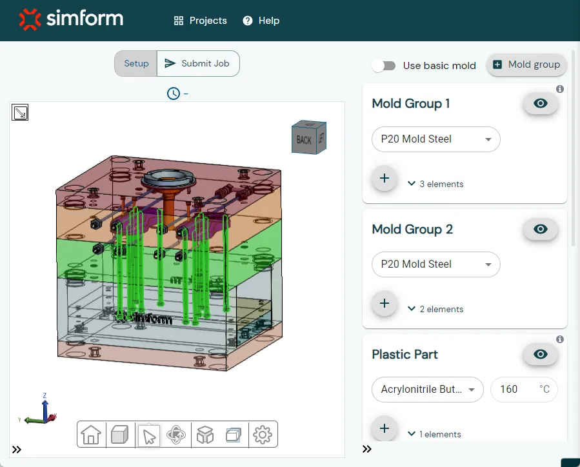
Task: Select the cursor selection tool
Action: pos(148,435)
